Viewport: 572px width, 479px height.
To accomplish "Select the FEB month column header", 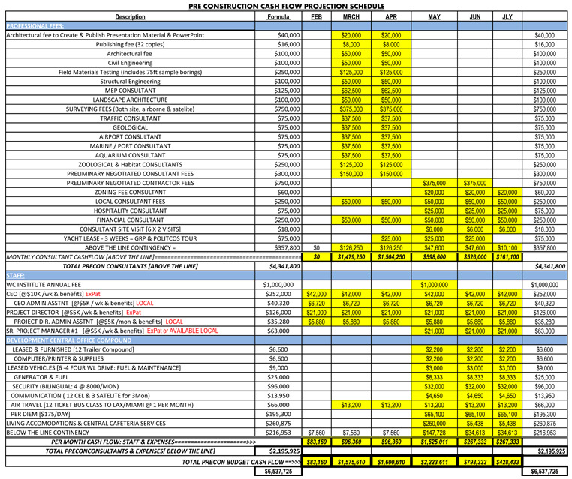I will point(317,16).
